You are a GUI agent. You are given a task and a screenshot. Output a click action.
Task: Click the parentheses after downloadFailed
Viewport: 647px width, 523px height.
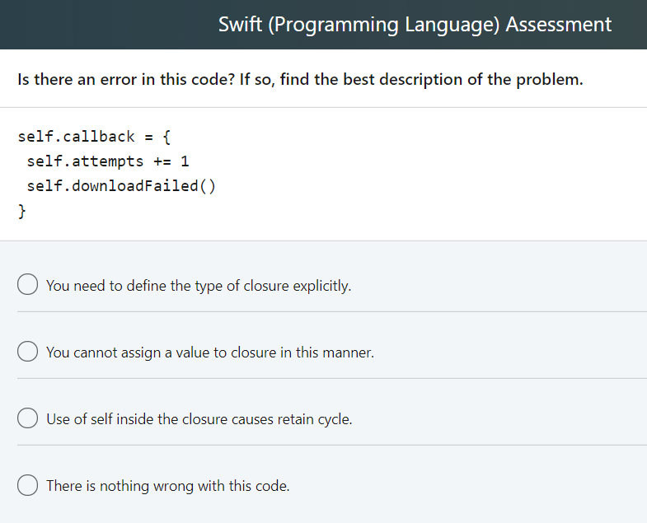click(x=208, y=186)
